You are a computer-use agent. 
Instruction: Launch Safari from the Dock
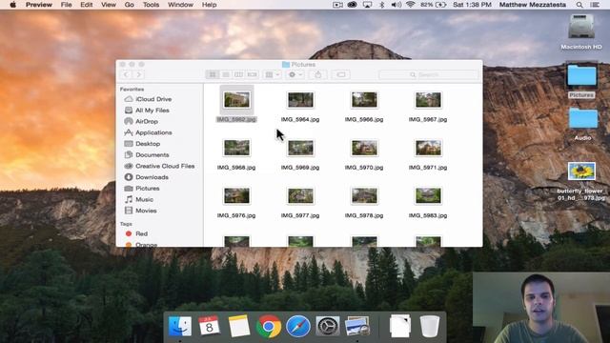298,326
